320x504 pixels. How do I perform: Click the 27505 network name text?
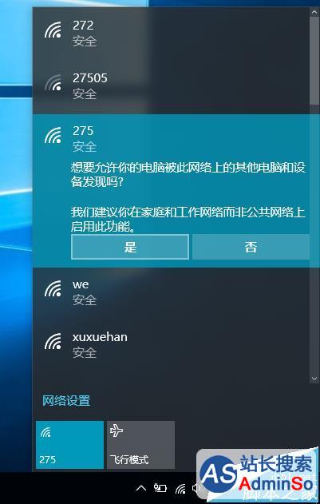point(90,77)
